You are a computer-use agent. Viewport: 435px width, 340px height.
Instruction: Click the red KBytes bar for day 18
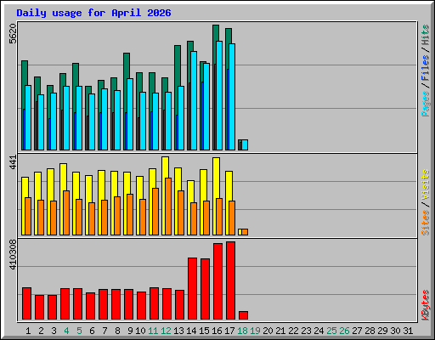coord(243,315)
